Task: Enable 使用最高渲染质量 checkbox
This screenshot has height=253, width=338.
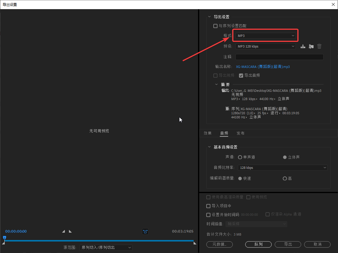Action: point(208,197)
